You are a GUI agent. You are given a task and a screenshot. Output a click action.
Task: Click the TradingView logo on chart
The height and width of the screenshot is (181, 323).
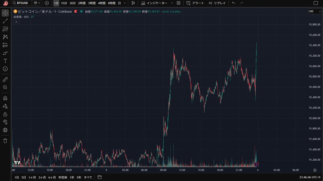(17, 163)
